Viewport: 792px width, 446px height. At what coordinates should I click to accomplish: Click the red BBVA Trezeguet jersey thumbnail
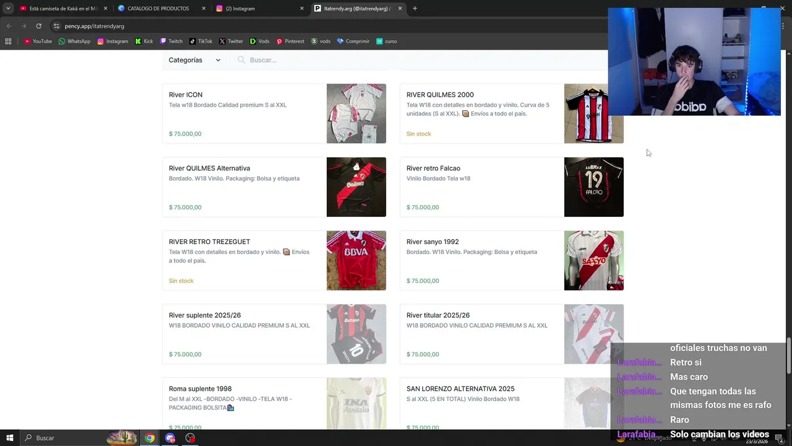pos(356,261)
